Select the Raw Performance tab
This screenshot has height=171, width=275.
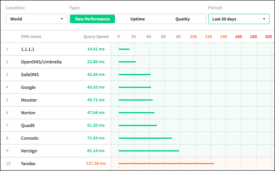tap(92, 19)
